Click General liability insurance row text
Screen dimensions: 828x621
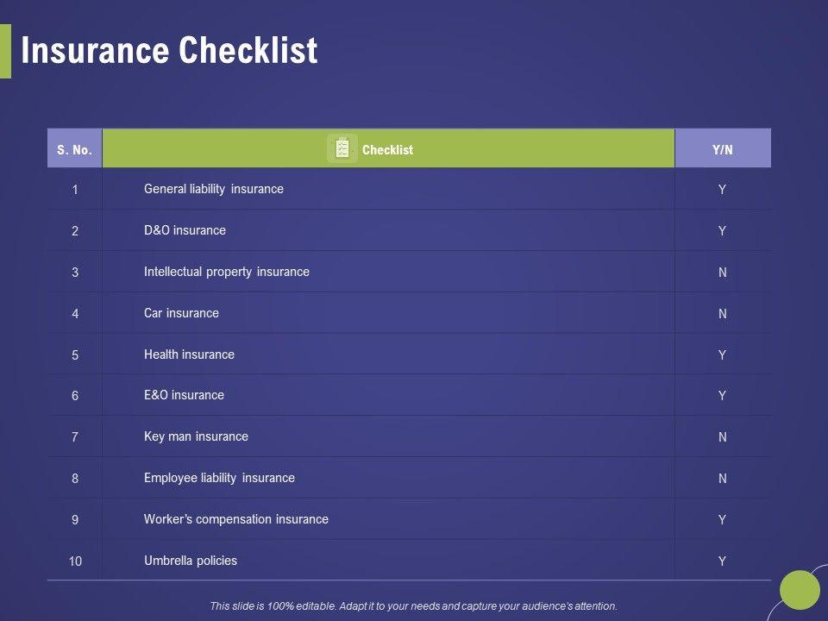[214, 189]
